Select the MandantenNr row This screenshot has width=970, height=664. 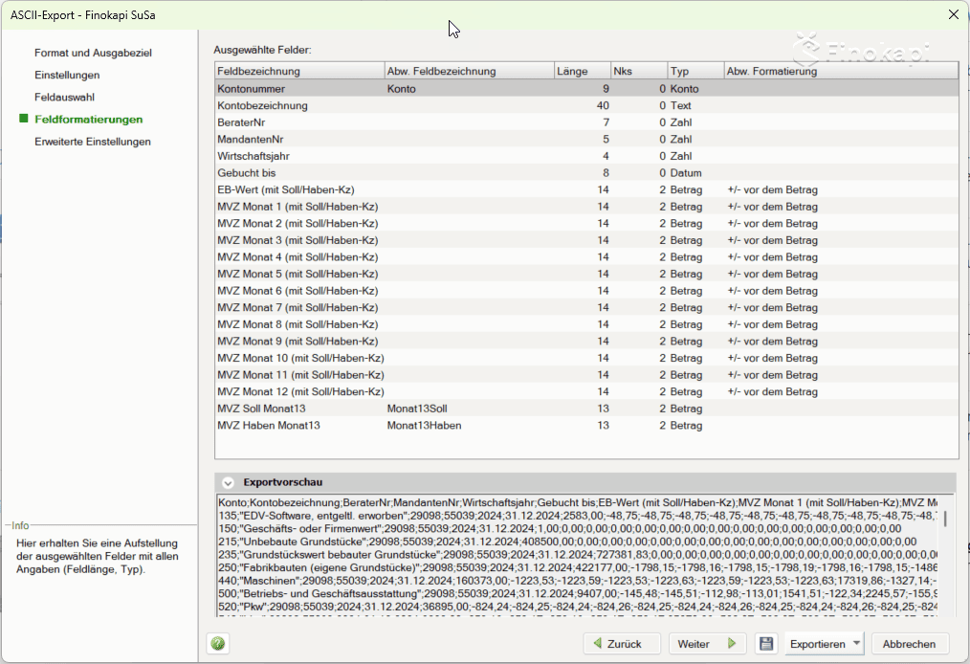pyautogui.click(x=586, y=140)
